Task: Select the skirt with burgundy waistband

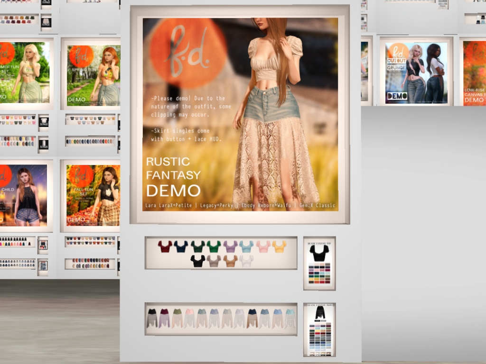Action: (164, 318)
